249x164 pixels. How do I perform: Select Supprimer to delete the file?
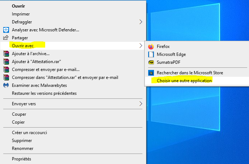(x=22, y=141)
